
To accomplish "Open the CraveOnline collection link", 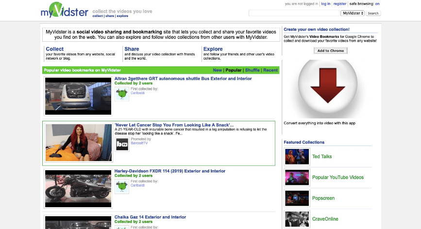I will coord(325,219).
